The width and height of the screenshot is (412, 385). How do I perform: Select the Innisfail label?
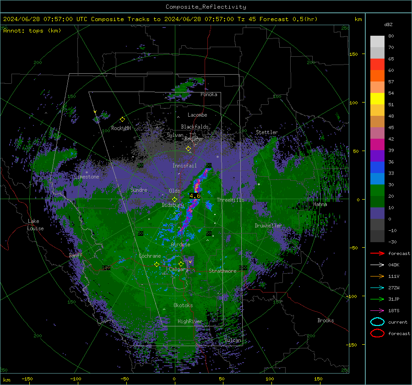(x=184, y=166)
